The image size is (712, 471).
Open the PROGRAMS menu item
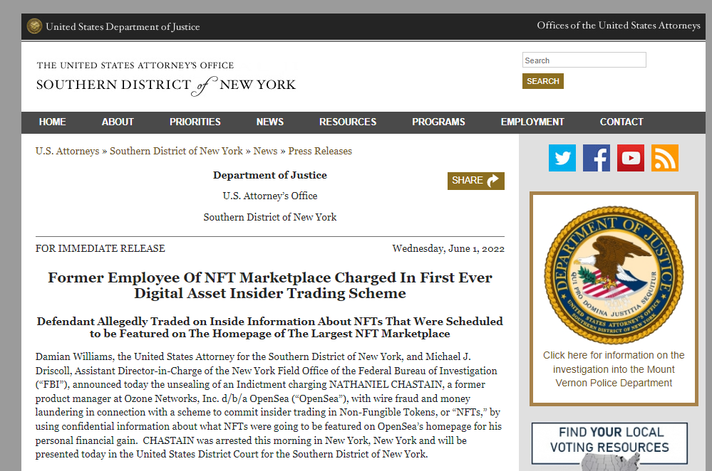click(x=438, y=122)
